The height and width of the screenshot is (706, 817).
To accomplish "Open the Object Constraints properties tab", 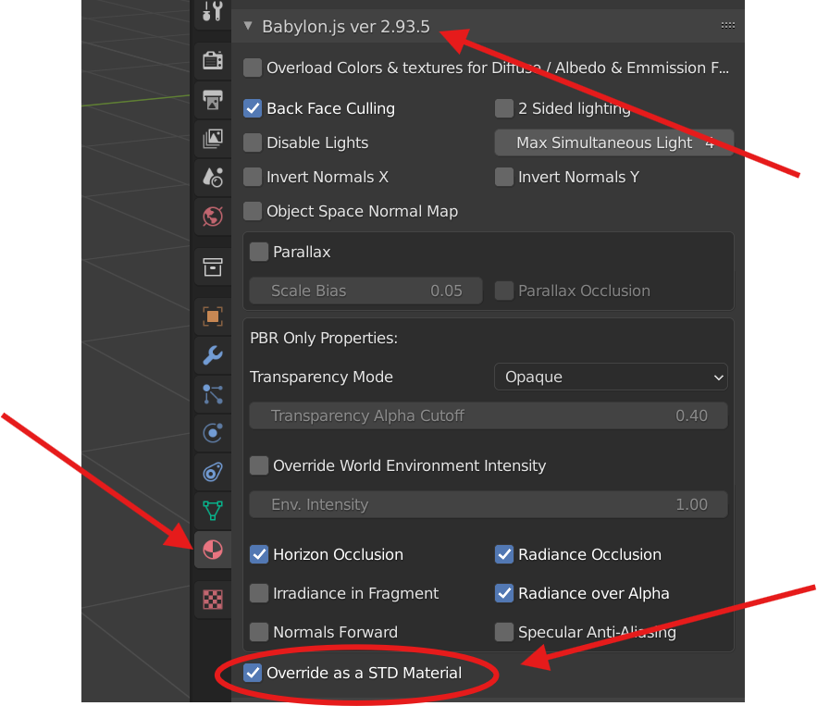I will [x=213, y=472].
